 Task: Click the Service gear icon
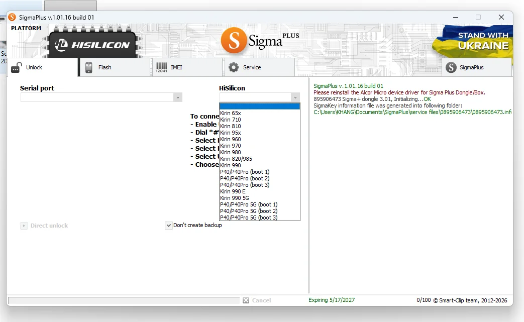(x=234, y=67)
